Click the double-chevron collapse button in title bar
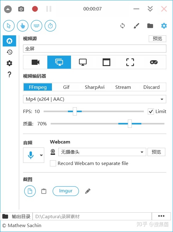This screenshot has width=173, height=232. point(150,9)
